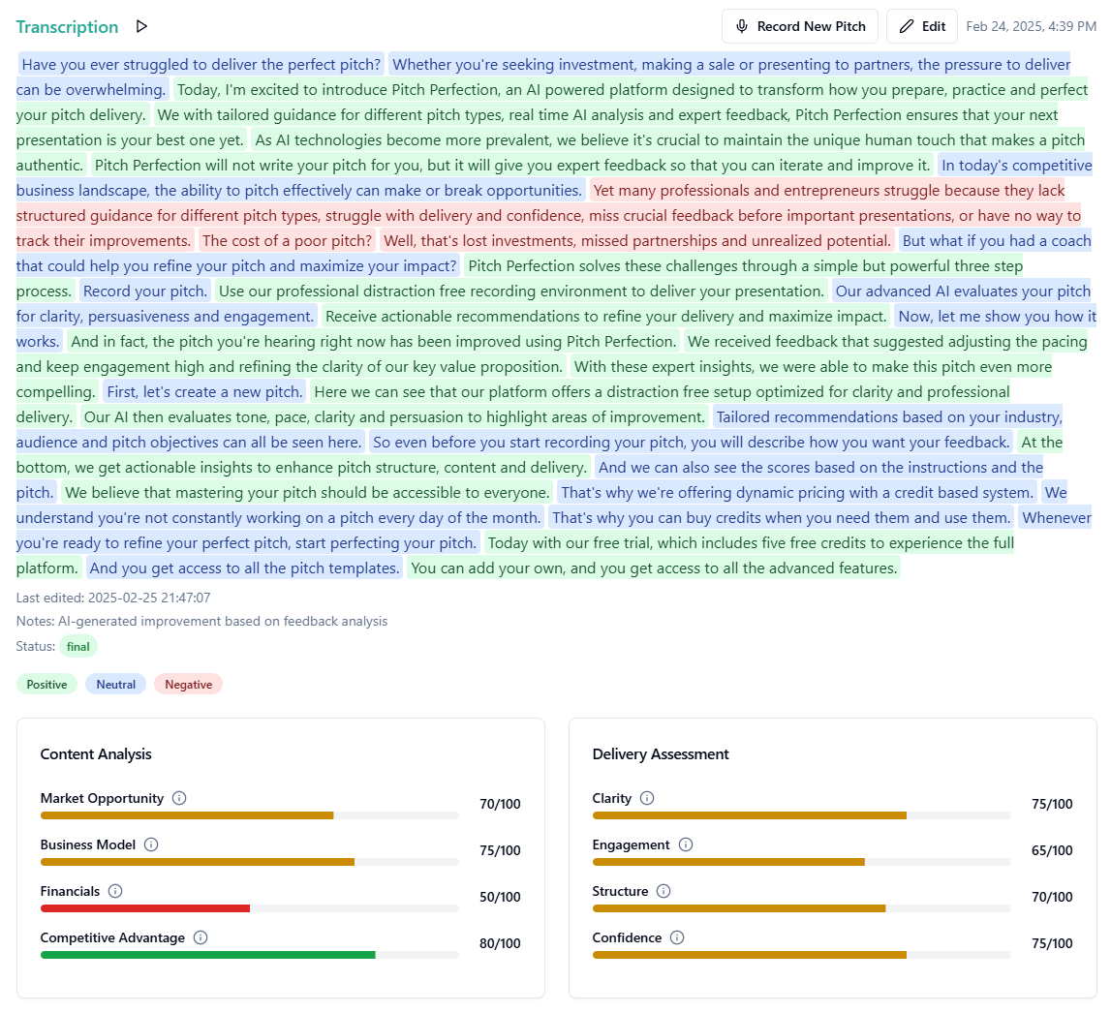
Task: Select sentence 'Record your pitch.'
Action: (145, 292)
